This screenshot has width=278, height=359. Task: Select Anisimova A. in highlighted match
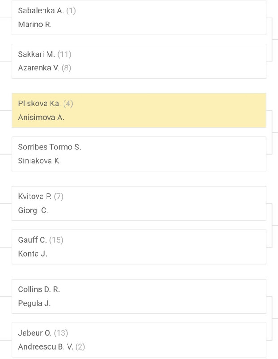coord(41,118)
